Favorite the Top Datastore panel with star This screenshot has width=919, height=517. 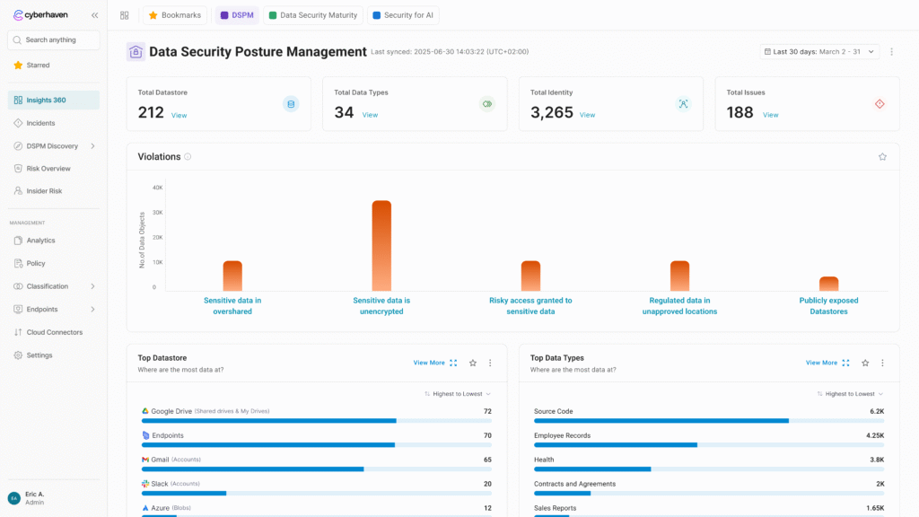(473, 363)
